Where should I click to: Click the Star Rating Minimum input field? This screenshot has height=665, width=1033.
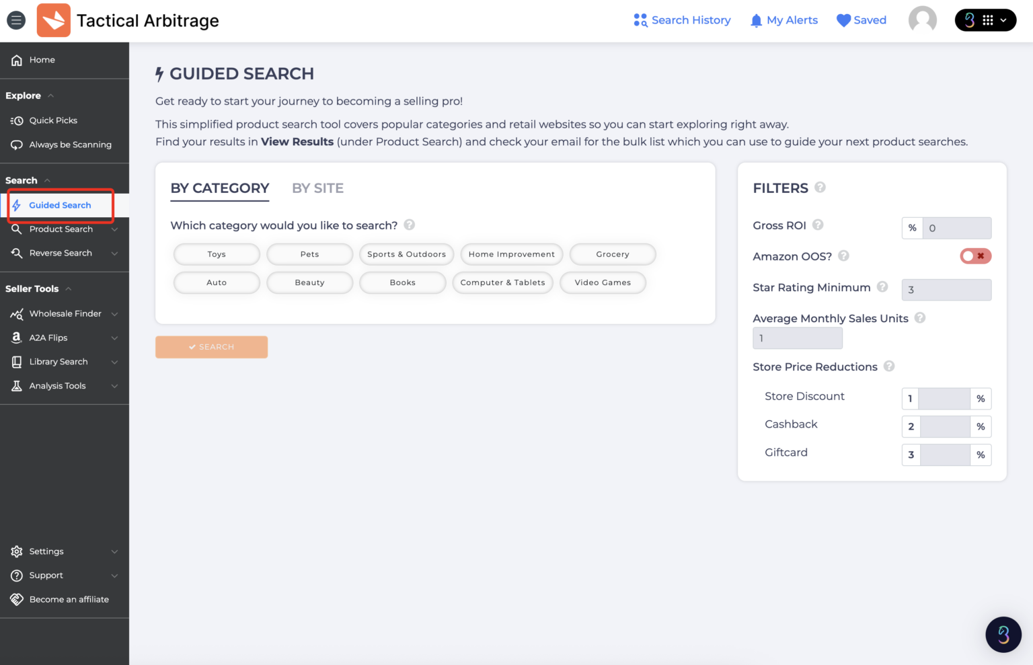coord(946,289)
